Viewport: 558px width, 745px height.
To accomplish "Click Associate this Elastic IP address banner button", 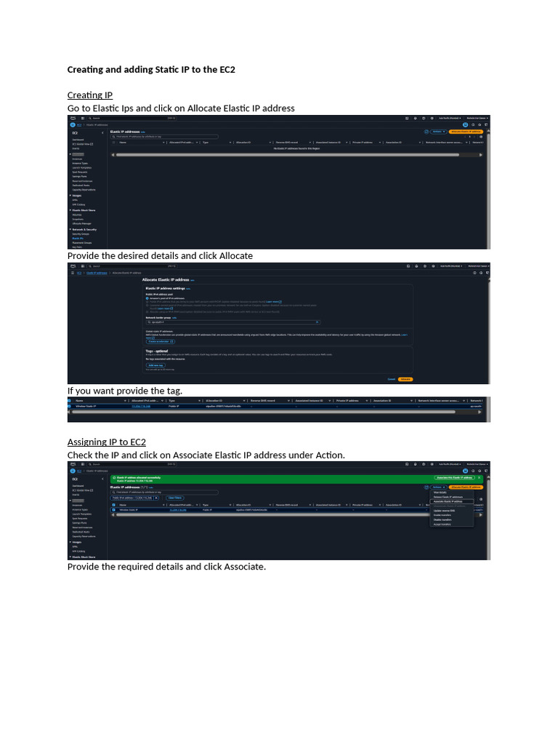I will [x=455, y=478].
